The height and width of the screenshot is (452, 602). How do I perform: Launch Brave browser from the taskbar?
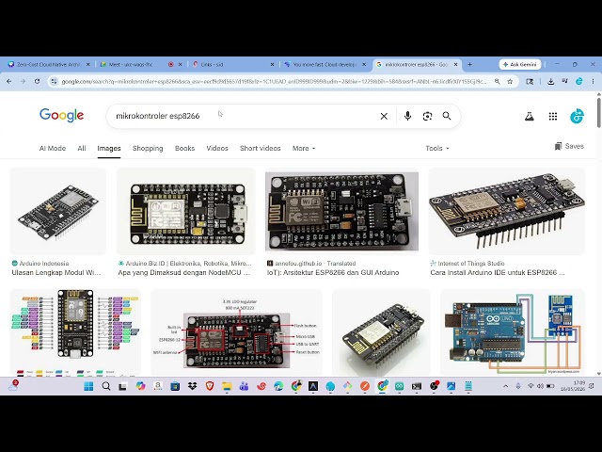click(x=209, y=386)
